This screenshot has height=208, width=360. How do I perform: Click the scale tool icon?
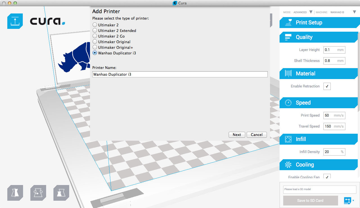click(61, 193)
